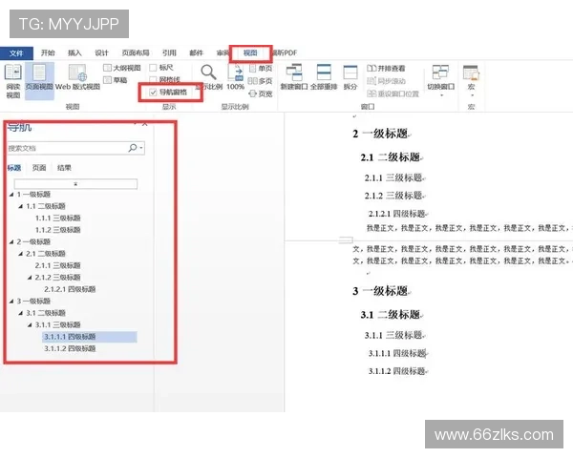573x458 pixels.
Task: Collapse the '3.1.1 三级标题' tree node
Action: [x=30, y=325]
